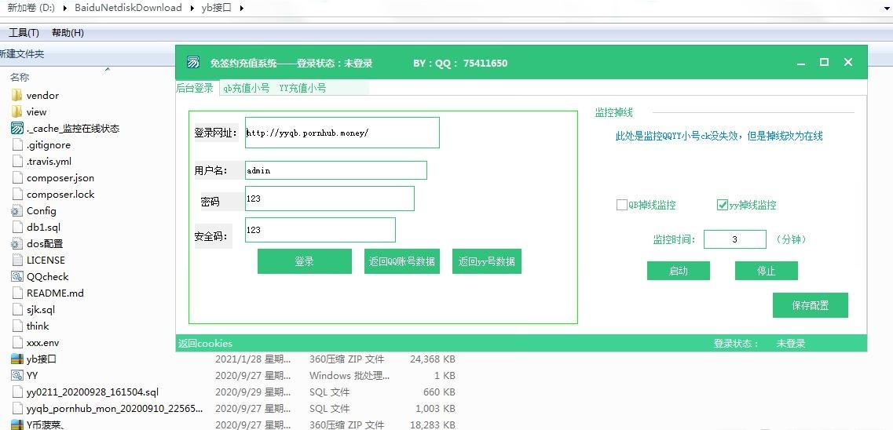The height and width of the screenshot is (430, 893).
Task: Click the think file icon
Action: point(16,326)
